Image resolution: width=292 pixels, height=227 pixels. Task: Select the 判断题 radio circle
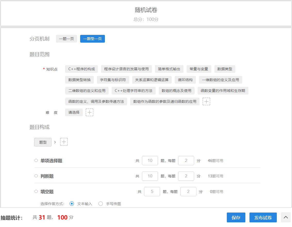coord(36,176)
